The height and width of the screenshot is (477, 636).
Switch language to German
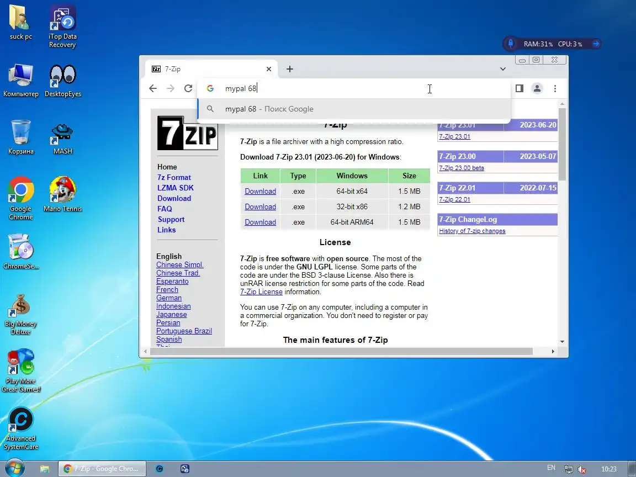coord(169,298)
